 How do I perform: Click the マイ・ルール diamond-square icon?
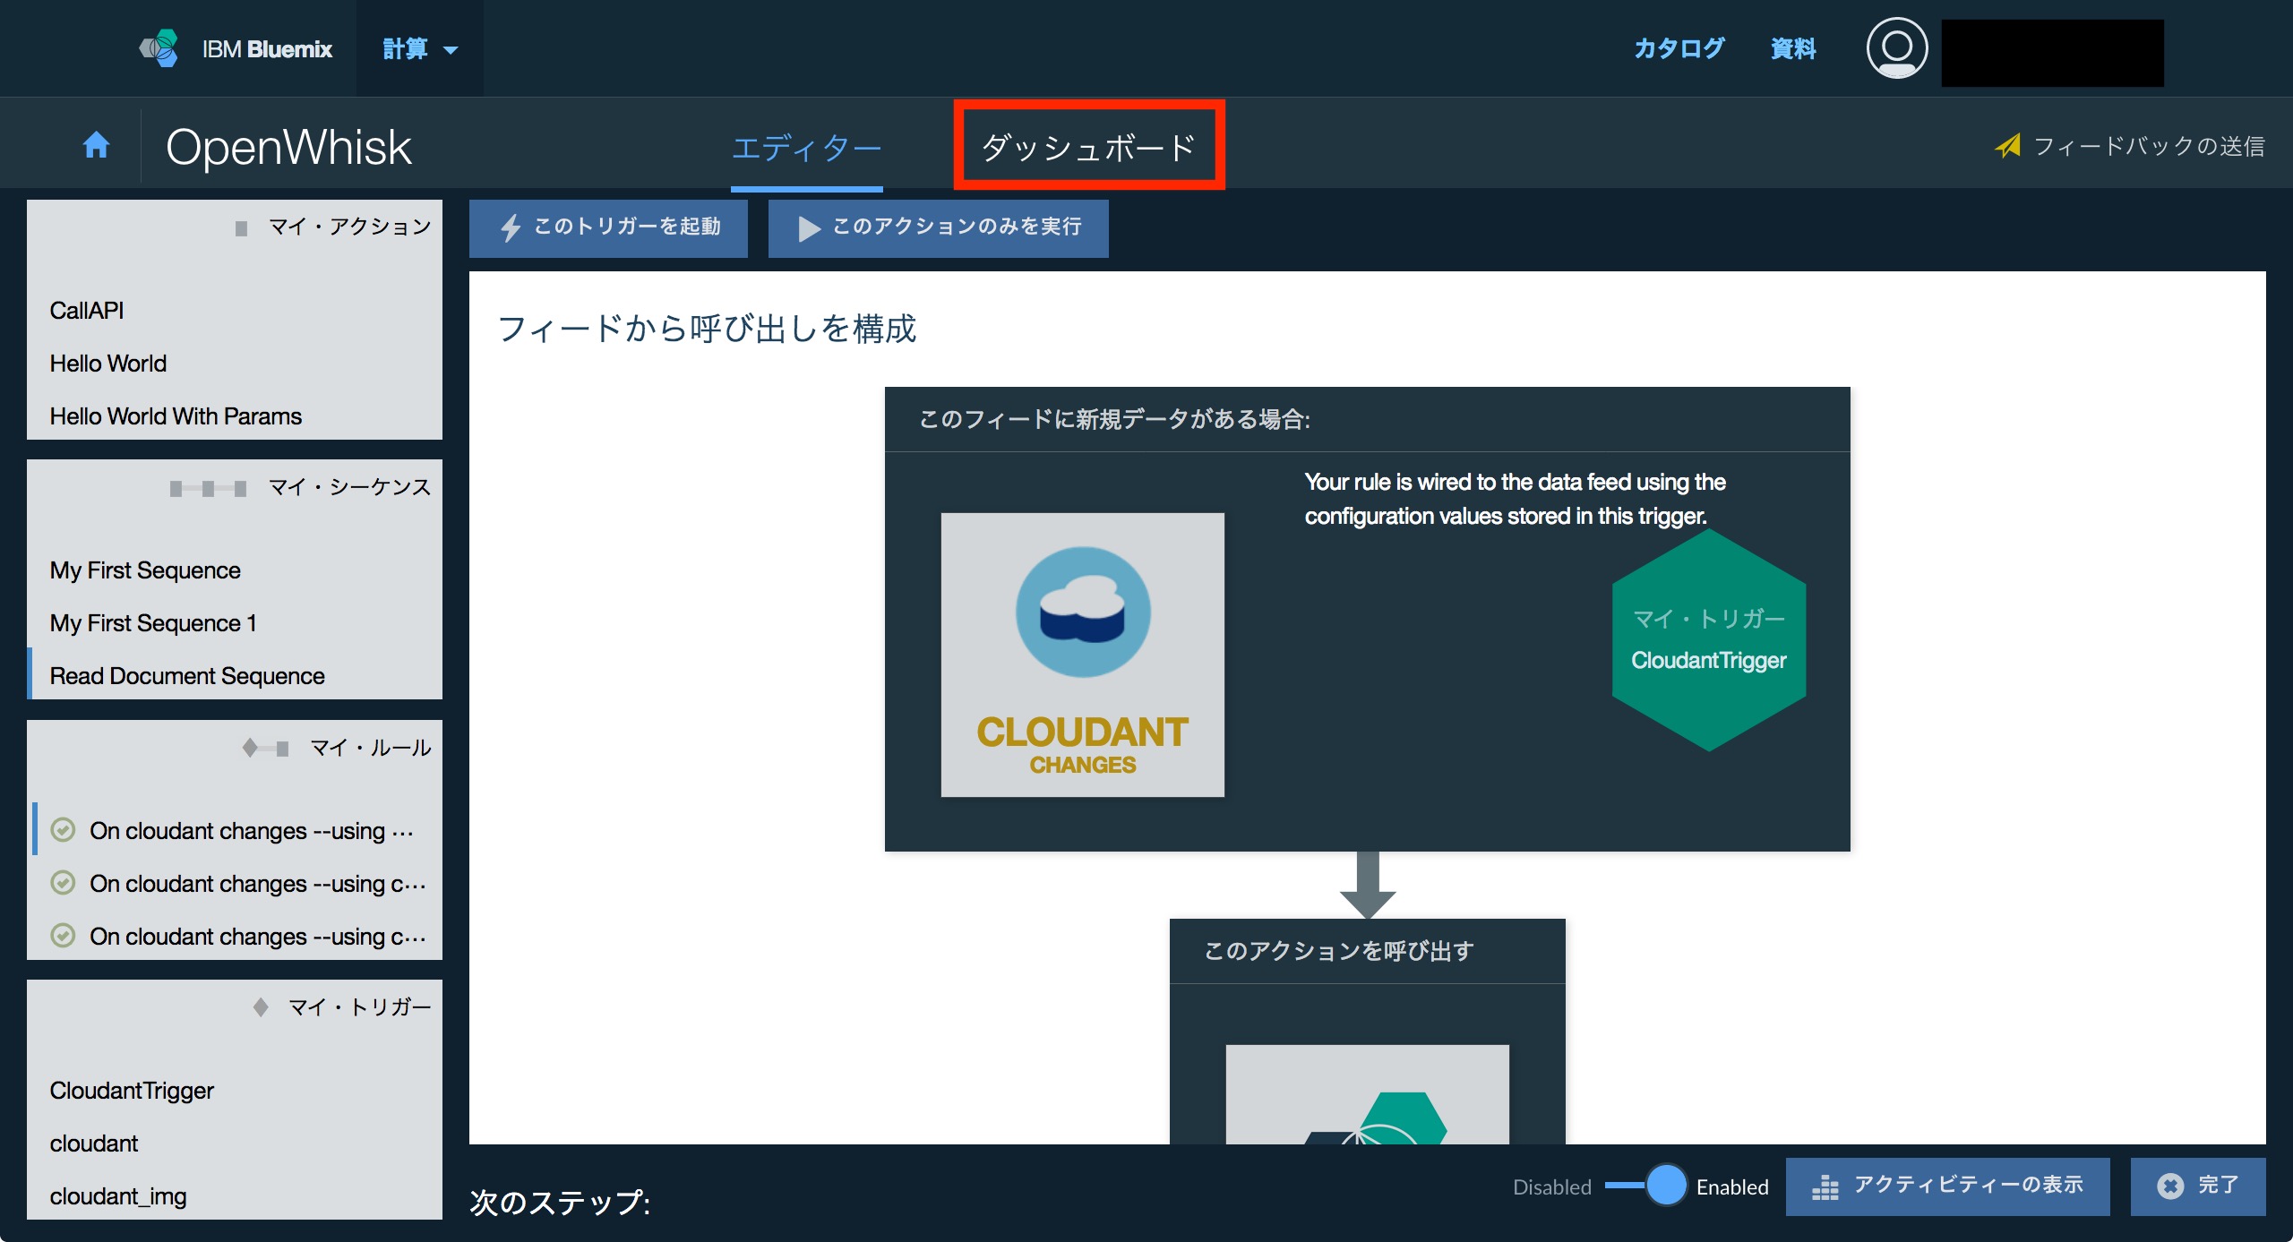pos(265,749)
